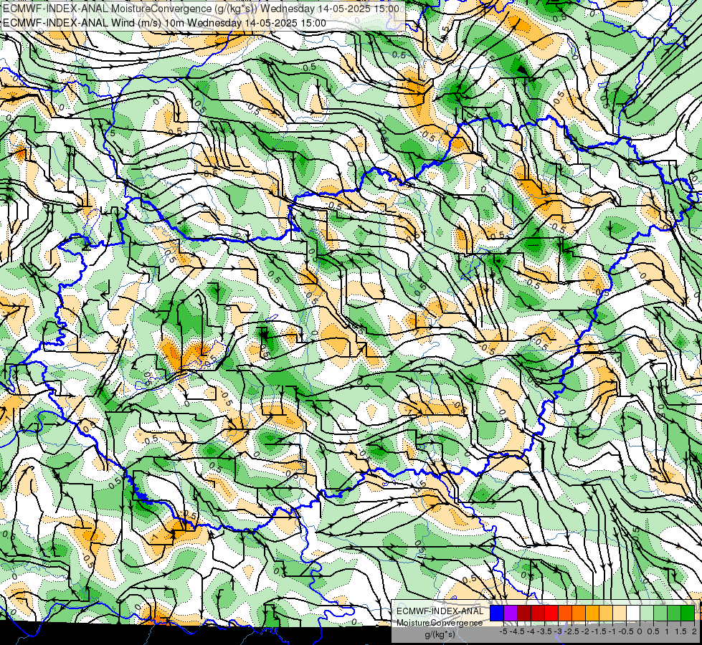Select legend swatch between -2.5 and -2

point(579,613)
